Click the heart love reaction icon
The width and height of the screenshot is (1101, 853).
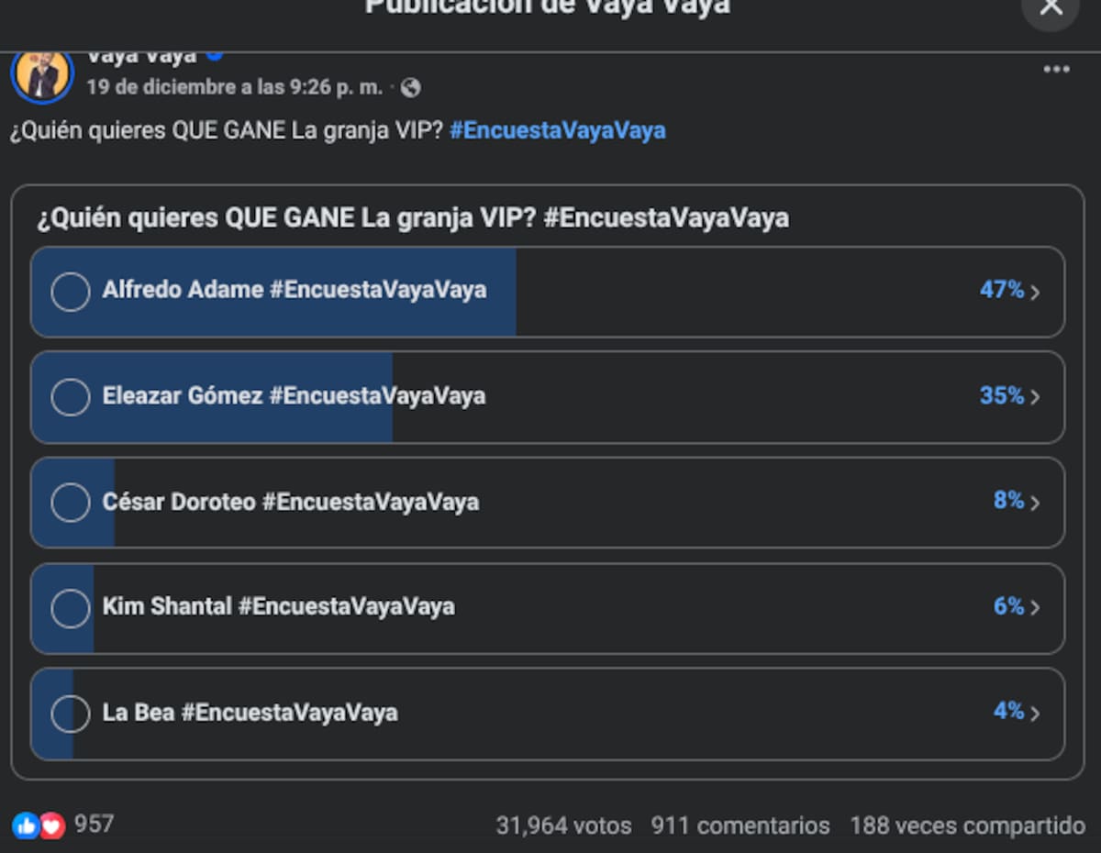(52, 825)
